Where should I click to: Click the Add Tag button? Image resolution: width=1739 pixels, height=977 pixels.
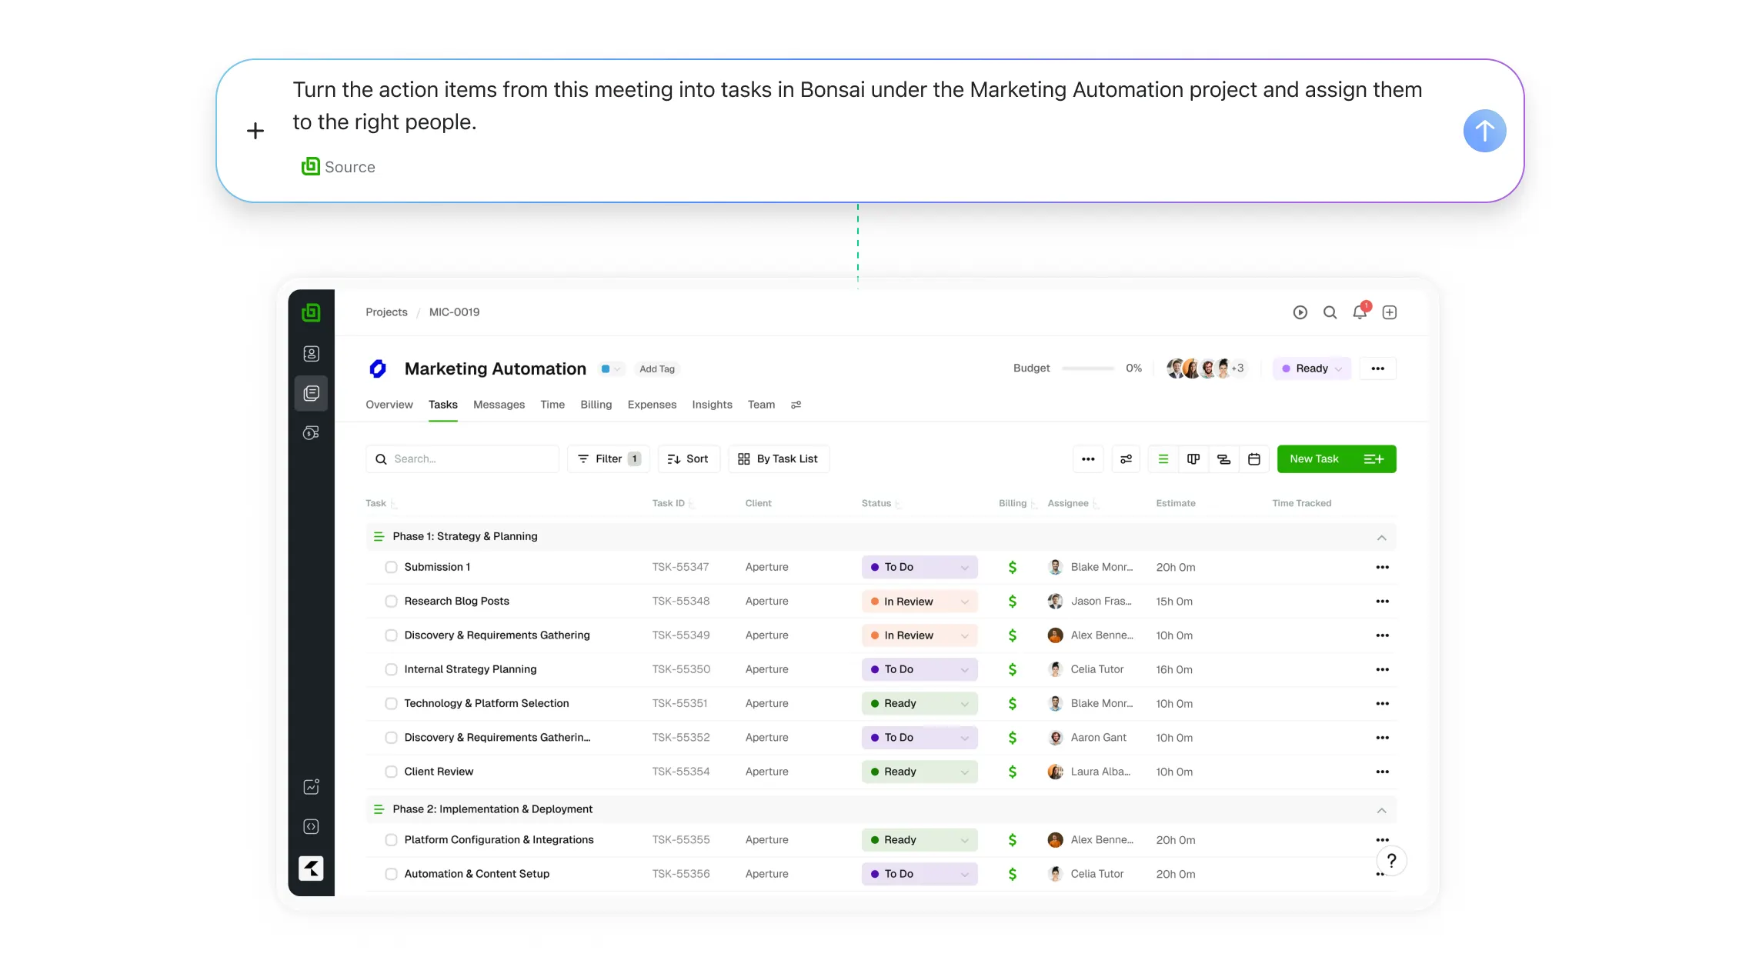click(x=657, y=369)
